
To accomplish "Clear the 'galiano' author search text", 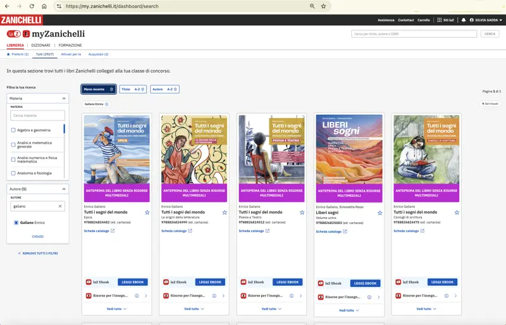I will click(61, 206).
